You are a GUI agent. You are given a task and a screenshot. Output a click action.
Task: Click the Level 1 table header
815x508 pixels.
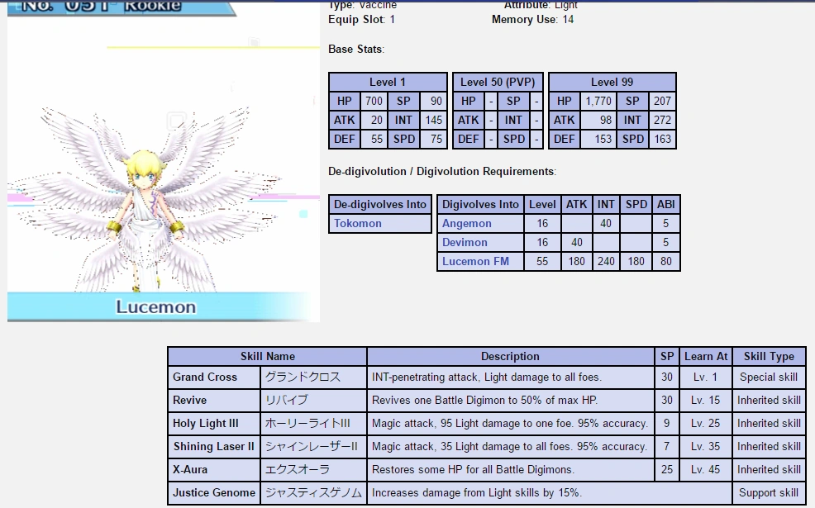pyautogui.click(x=388, y=82)
